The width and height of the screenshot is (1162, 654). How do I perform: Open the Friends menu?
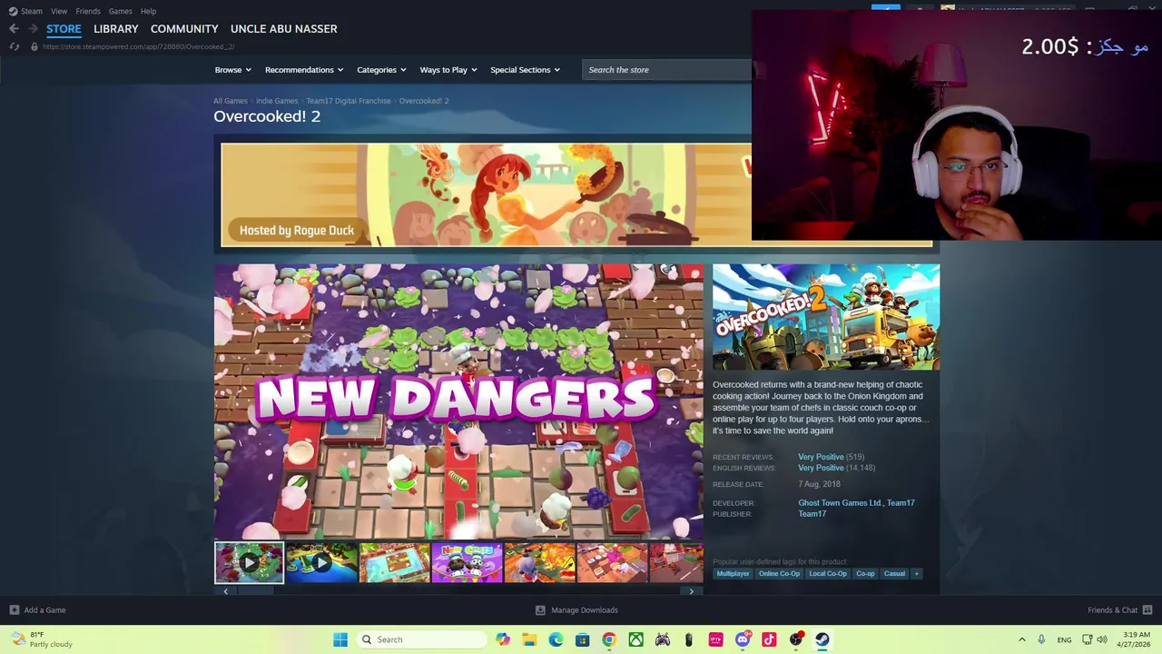[88, 11]
